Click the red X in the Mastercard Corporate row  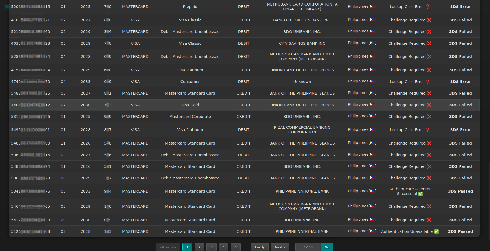(x=429, y=117)
